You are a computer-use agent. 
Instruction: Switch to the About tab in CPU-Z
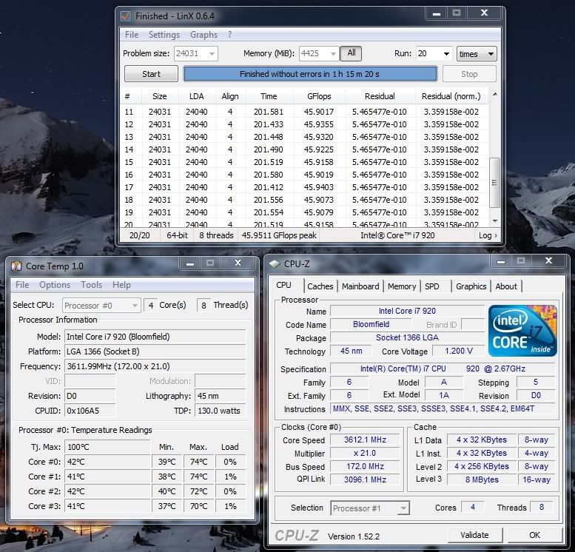[x=506, y=286]
